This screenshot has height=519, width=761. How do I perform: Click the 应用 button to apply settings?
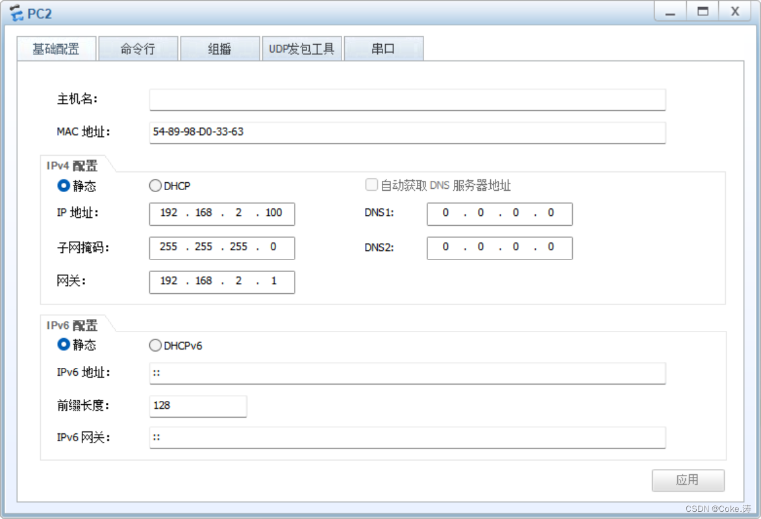(x=688, y=480)
